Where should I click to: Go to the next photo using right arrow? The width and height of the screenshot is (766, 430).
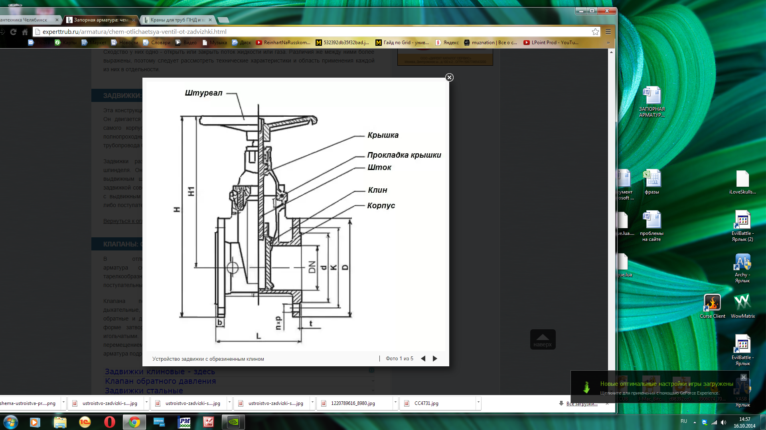click(435, 359)
